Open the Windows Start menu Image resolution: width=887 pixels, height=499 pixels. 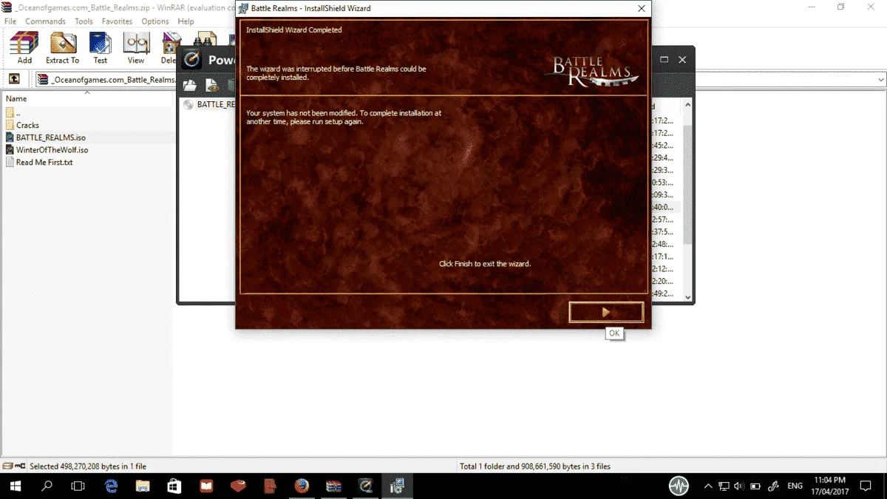15,486
